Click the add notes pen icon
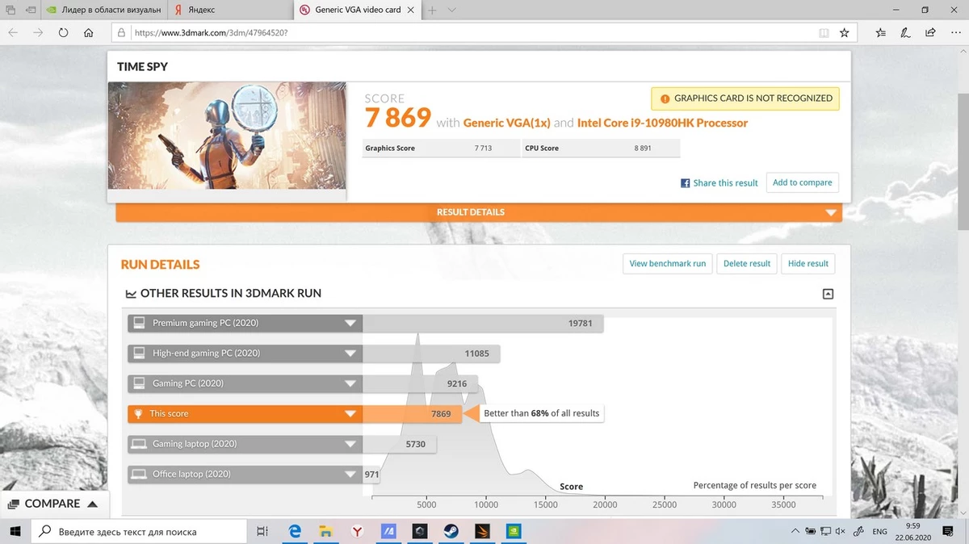Screen dimensions: 969x544 (x=906, y=33)
